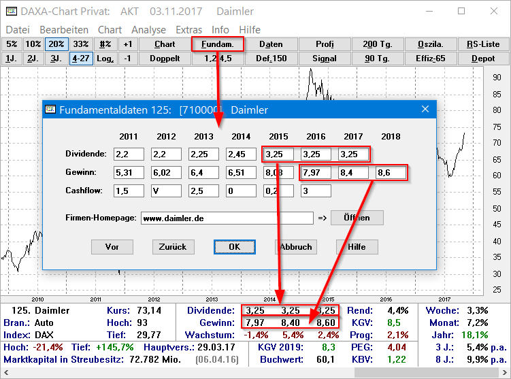511x379 pixels.
Task: Open the RS-Liste view
Action: [483, 44]
